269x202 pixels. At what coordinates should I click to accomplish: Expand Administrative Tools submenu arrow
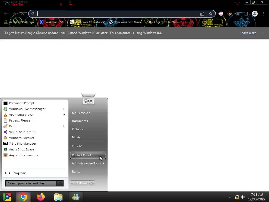click(x=104, y=163)
